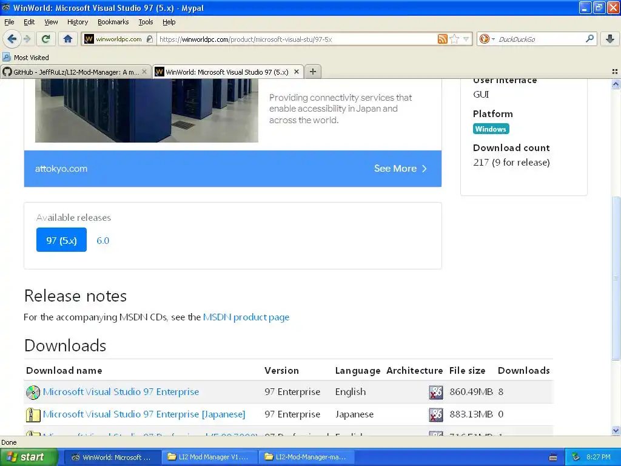Open the address bar history dropdown arrow

click(x=466, y=39)
